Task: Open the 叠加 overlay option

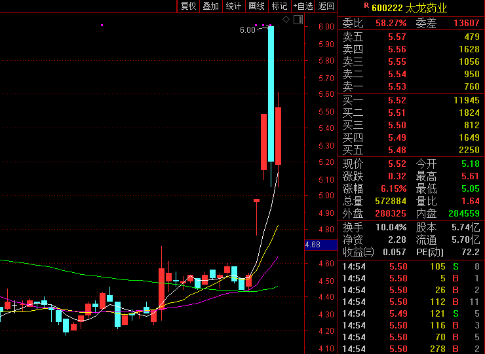Action: [210, 7]
